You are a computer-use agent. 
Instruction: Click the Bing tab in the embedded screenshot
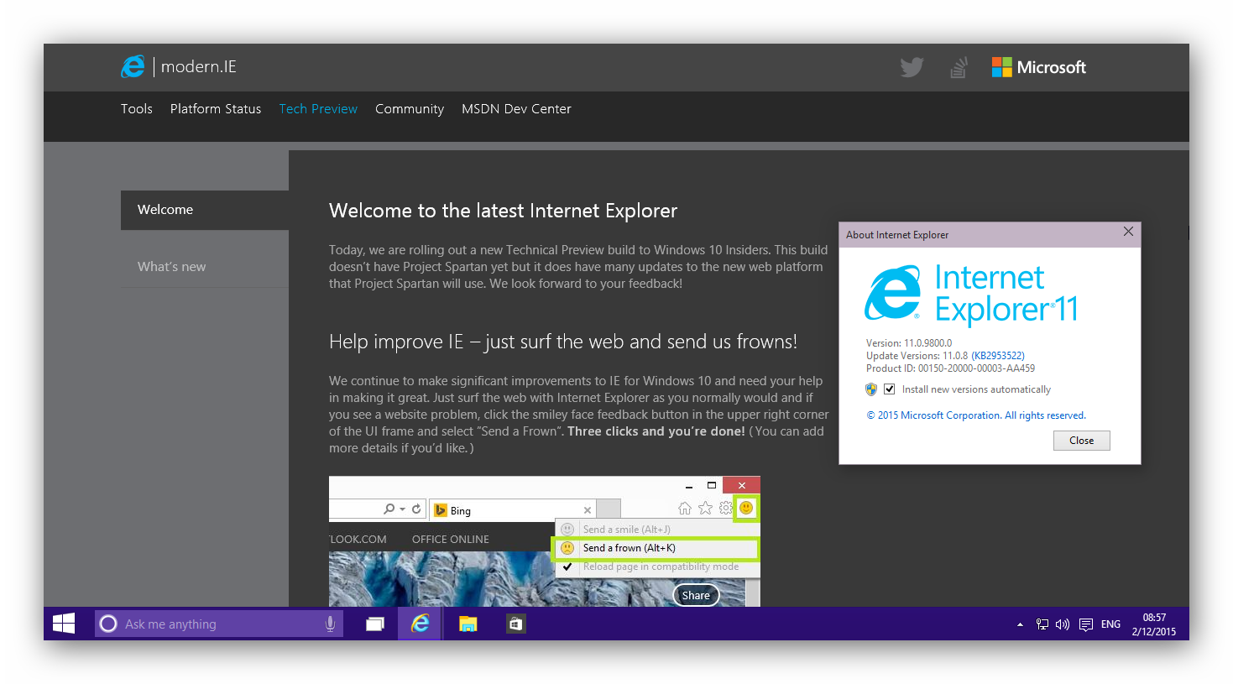513,510
